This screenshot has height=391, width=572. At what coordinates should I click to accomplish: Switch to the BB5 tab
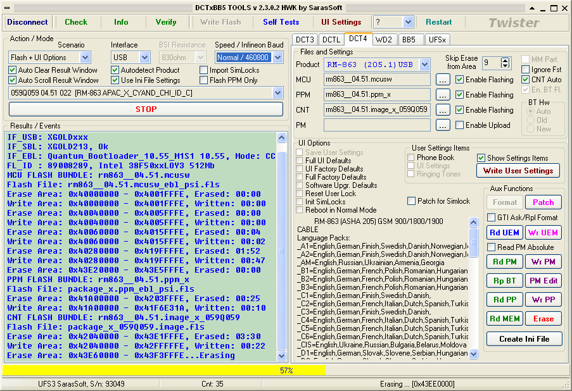[409, 39]
